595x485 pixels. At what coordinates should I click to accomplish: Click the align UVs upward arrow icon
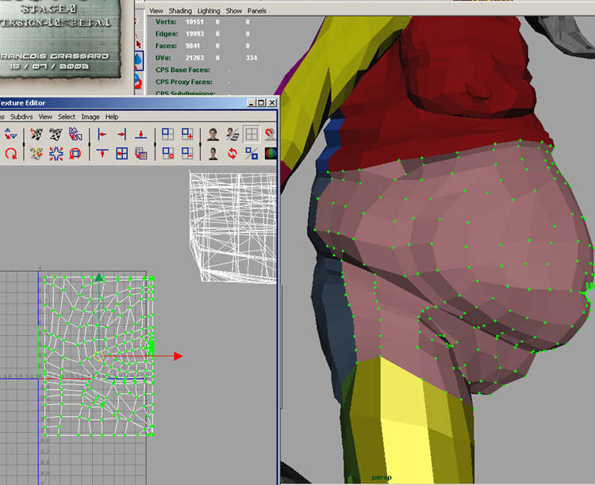coord(102,153)
